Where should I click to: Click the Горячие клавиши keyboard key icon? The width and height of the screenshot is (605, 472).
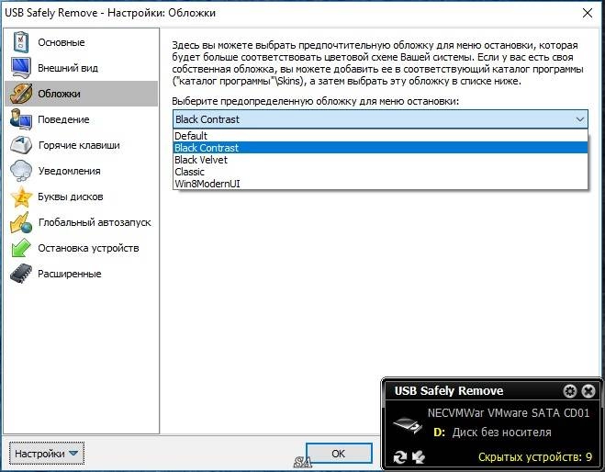click(x=21, y=145)
